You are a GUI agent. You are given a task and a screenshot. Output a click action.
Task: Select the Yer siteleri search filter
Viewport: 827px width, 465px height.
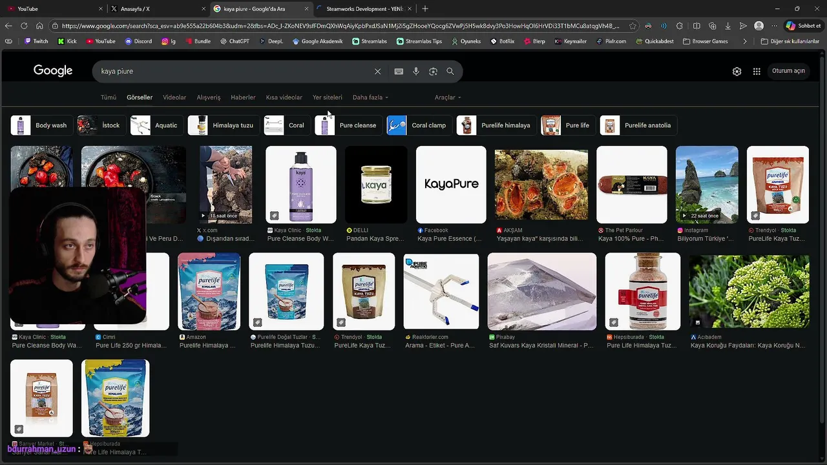pos(328,98)
